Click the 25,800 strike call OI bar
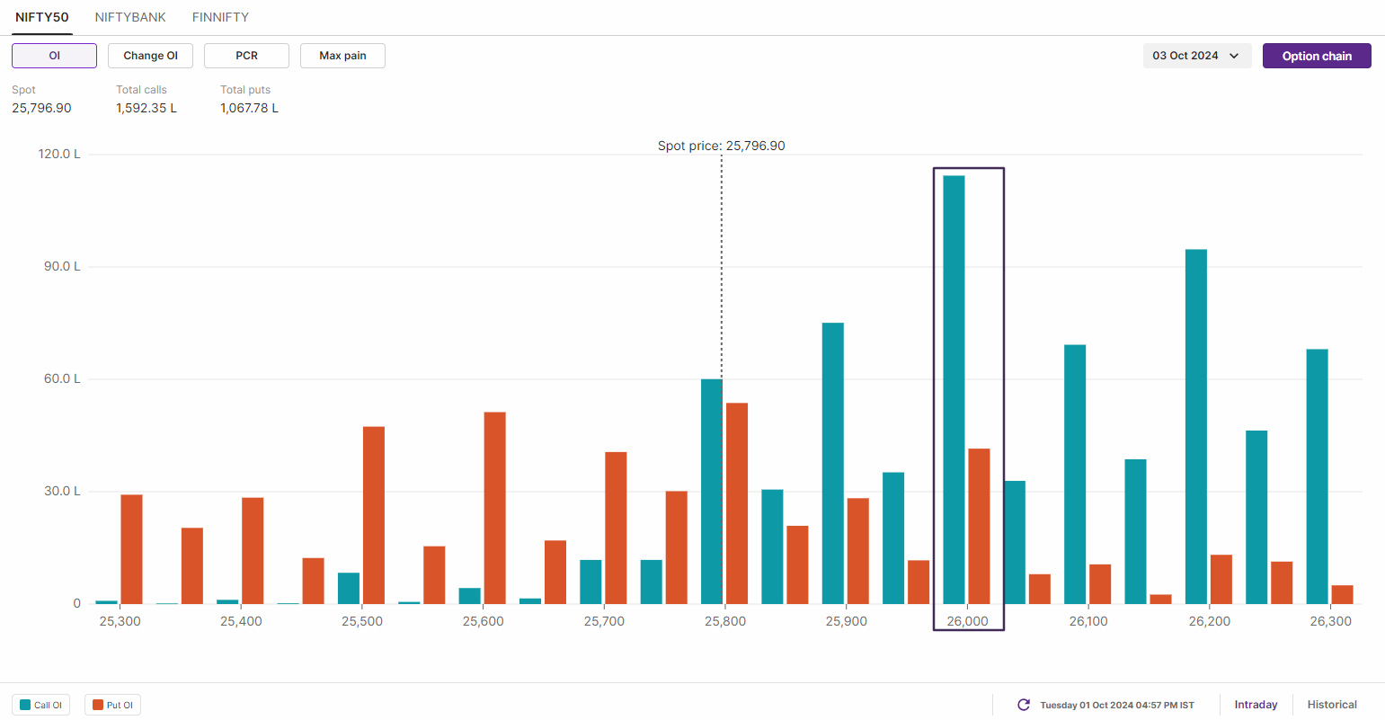Screen dimensions: 1385x720 tap(712, 492)
